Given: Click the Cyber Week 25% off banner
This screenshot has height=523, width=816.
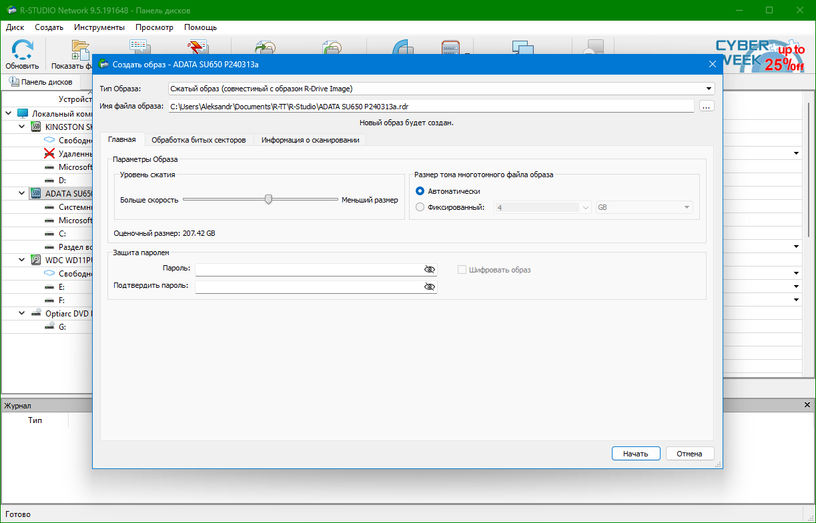Looking at the screenshot, I should [x=760, y=55].
